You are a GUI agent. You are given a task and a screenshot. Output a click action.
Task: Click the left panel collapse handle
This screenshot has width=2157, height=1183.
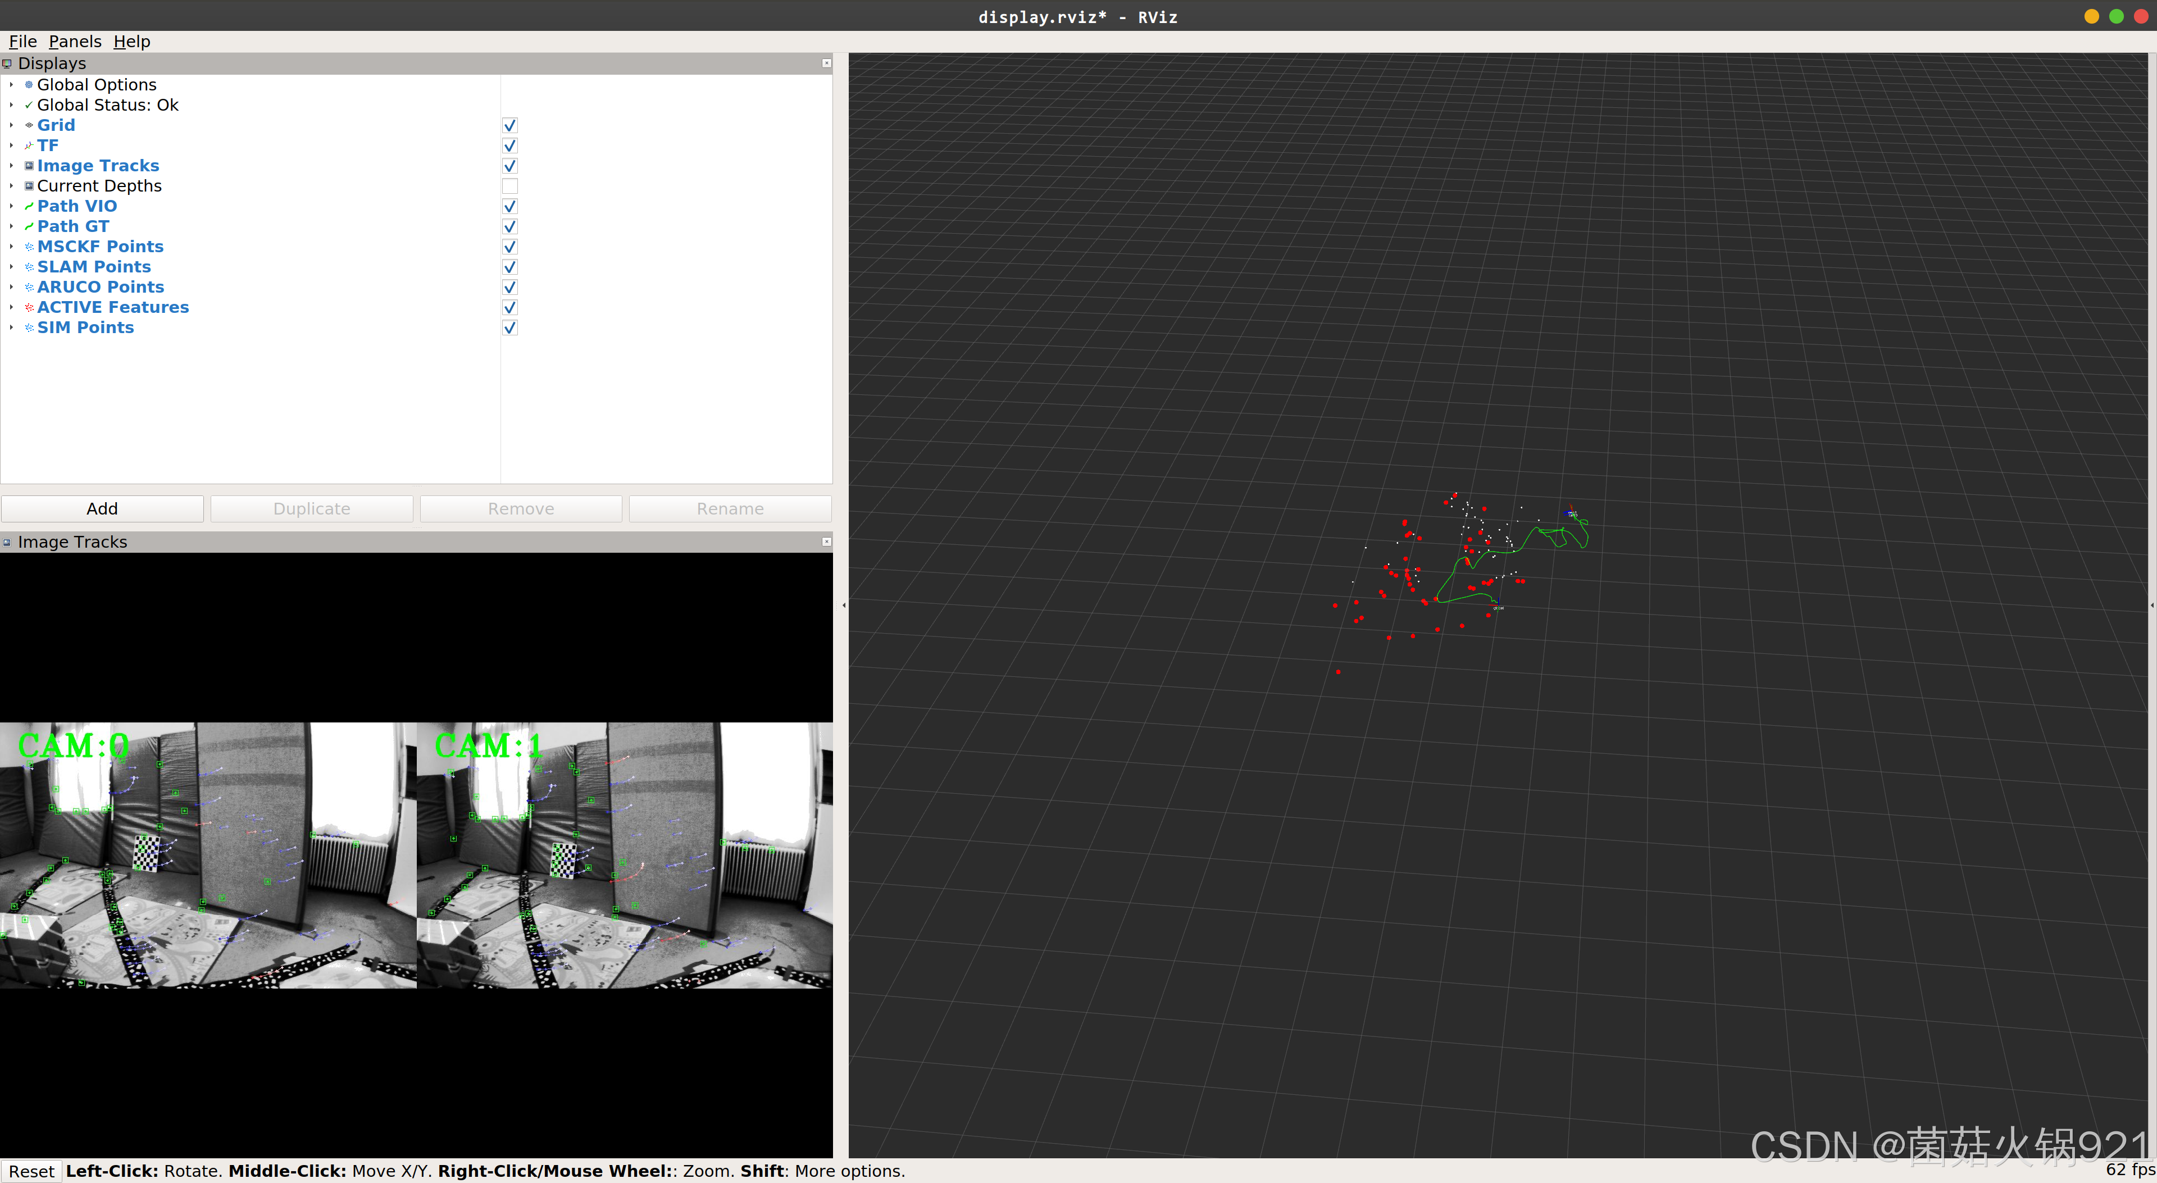click(843, 604)
